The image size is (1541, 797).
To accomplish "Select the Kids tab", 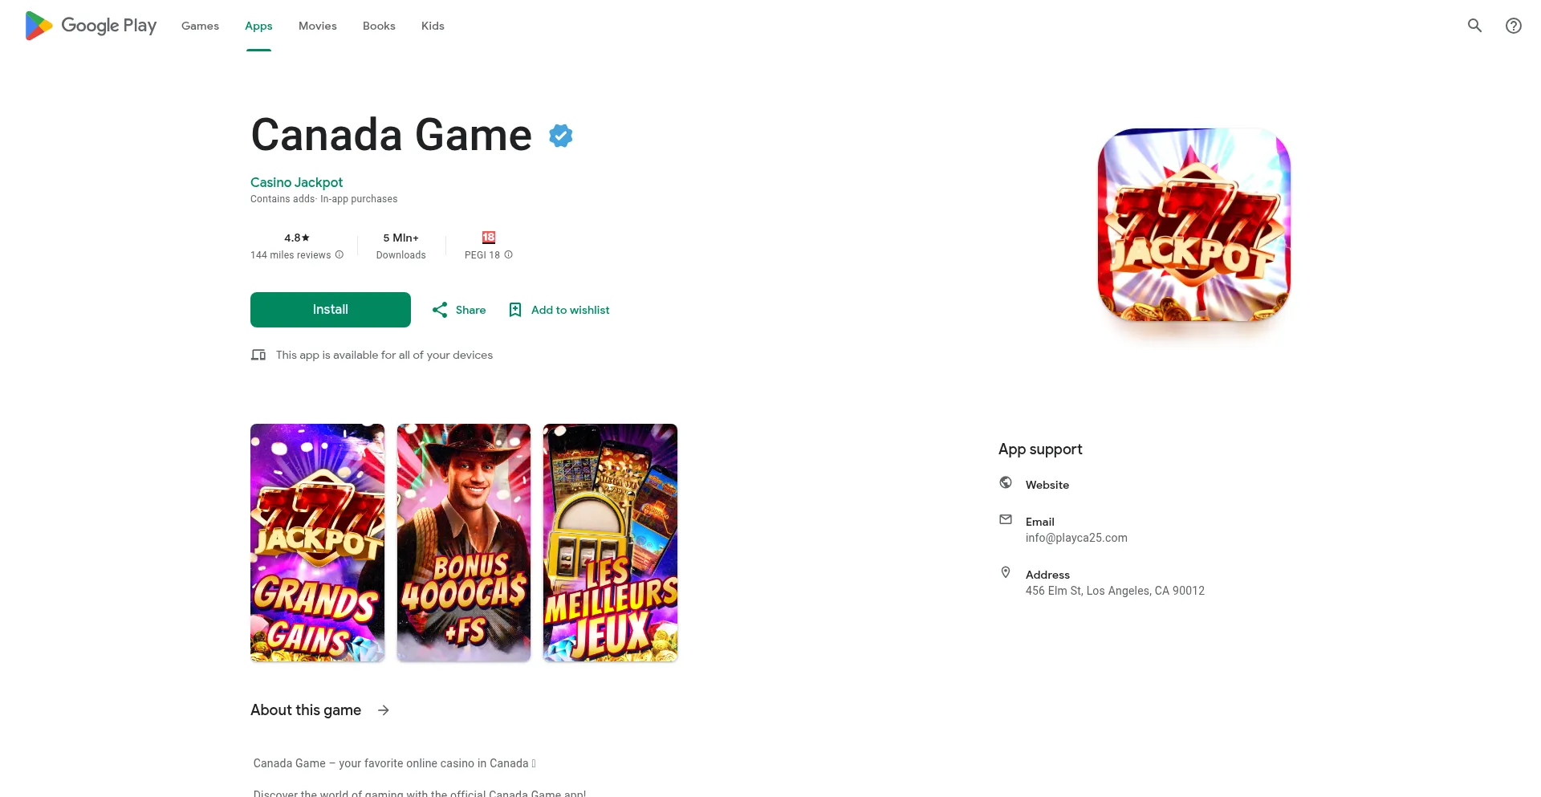I will [x=433, y=26].
